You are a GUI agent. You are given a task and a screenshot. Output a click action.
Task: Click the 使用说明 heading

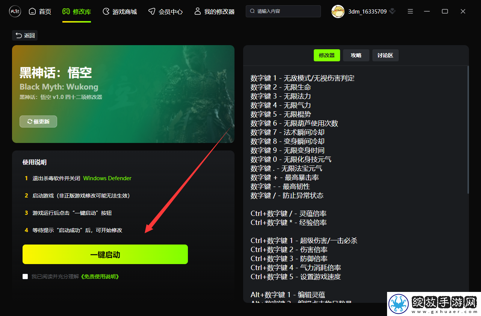point(35,163)
